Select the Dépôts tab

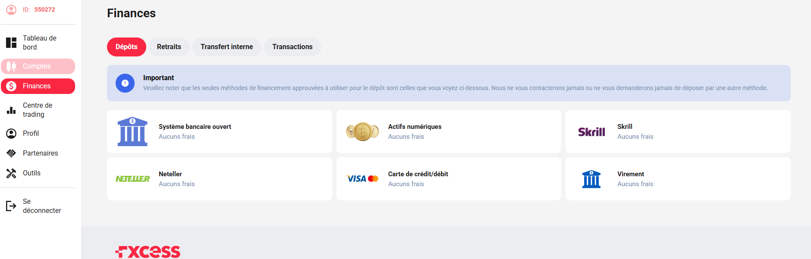point(126,47)
